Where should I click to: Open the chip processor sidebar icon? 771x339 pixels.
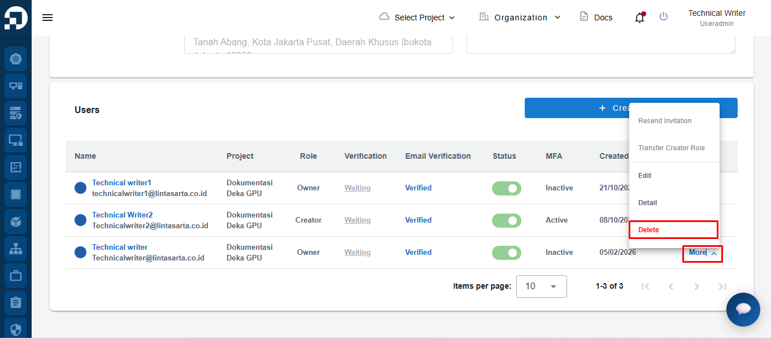coord(16,194)
